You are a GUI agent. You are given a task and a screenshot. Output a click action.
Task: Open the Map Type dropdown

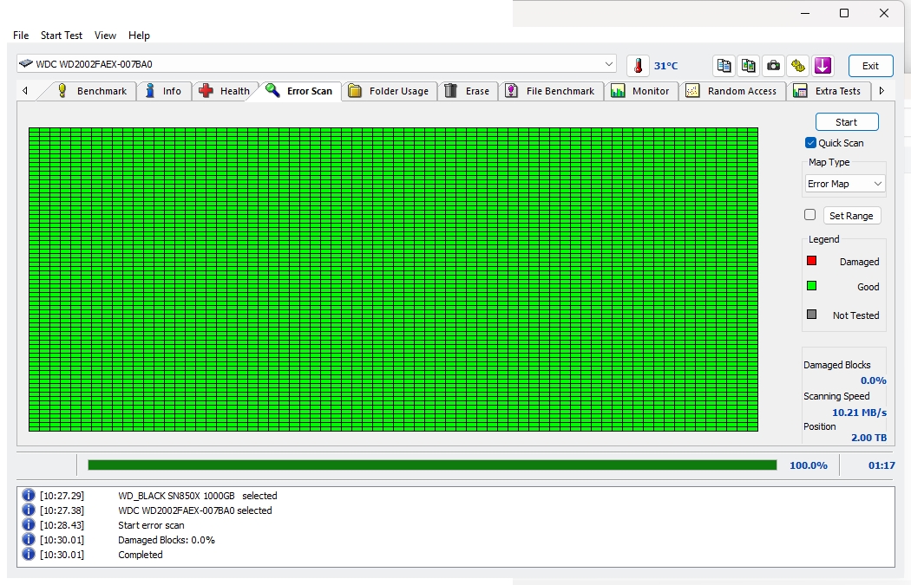[x=845, y=184]
